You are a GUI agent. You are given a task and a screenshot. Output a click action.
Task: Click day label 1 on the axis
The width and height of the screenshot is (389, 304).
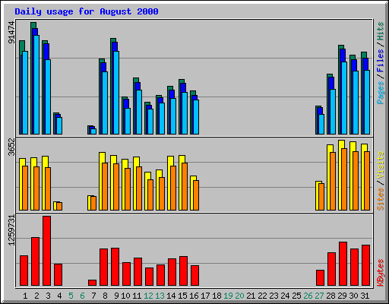coord(25,296)
